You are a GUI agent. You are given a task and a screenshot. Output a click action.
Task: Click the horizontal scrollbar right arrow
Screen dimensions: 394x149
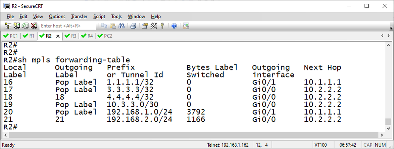tap(382, 135)
